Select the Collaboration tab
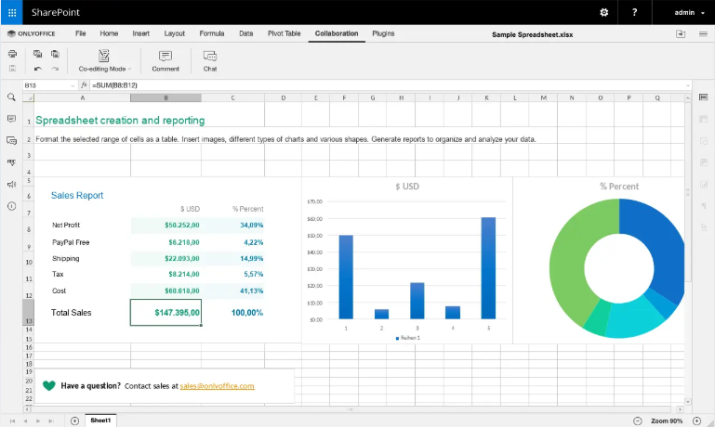 coord(337,33)
